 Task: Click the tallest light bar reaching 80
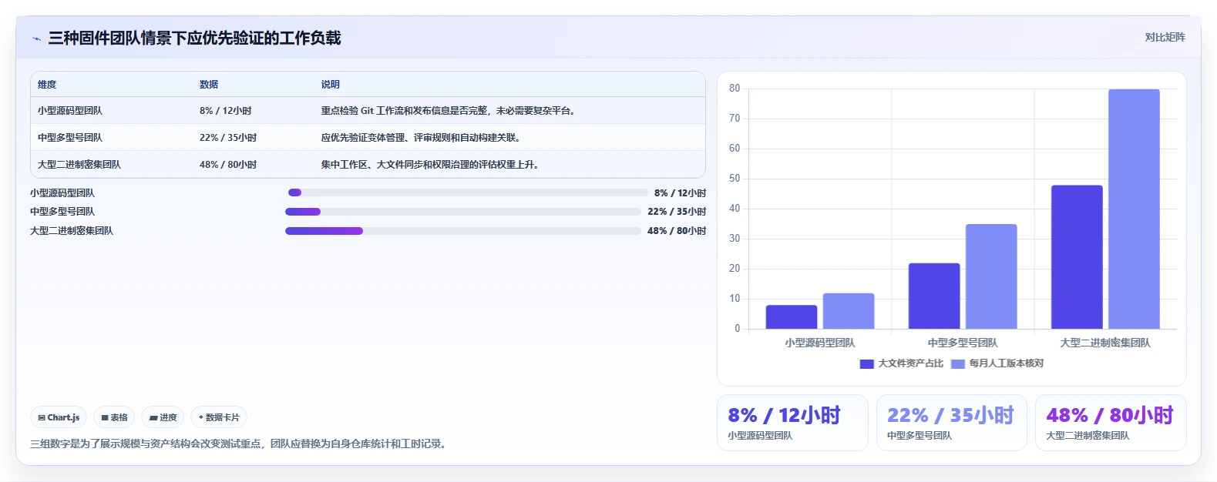pos(1134,209)
